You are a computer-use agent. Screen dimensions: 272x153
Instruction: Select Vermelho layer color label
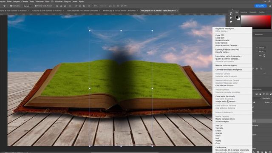[x=219, y=128]
